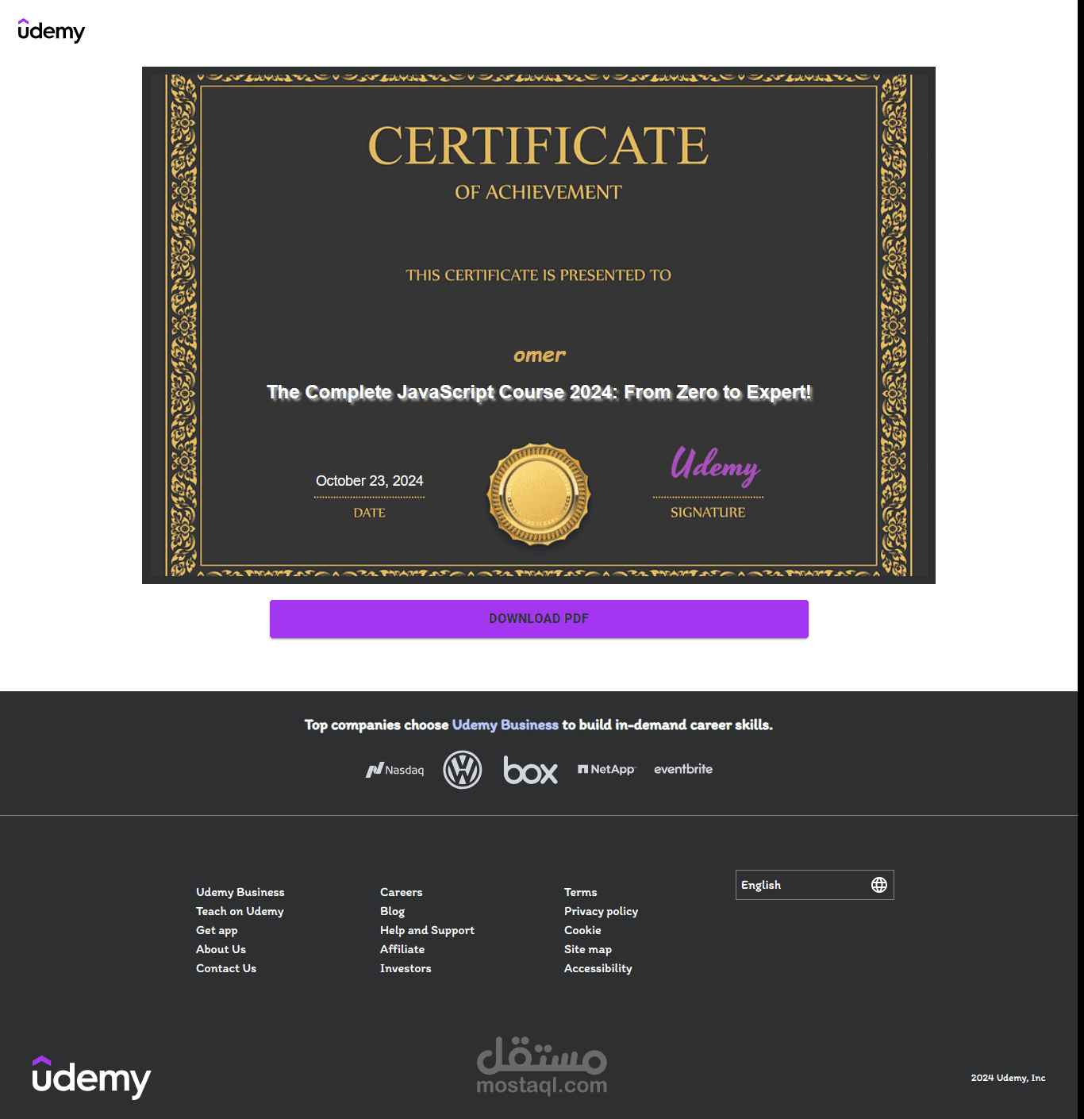This screenshot has height=1119, width=1084.
Task: Visit the About Us page
Action: click(x=221, y=949)
